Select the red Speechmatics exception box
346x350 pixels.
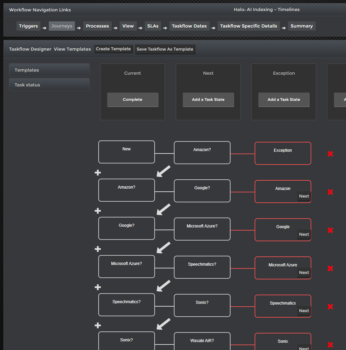tap(283, 306)
